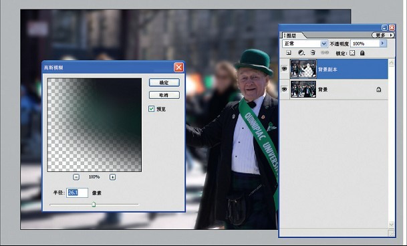Screen dimensions: 407x246
Task: Click the lock icon on 背景 layer
Action: (x=379, y=90)
